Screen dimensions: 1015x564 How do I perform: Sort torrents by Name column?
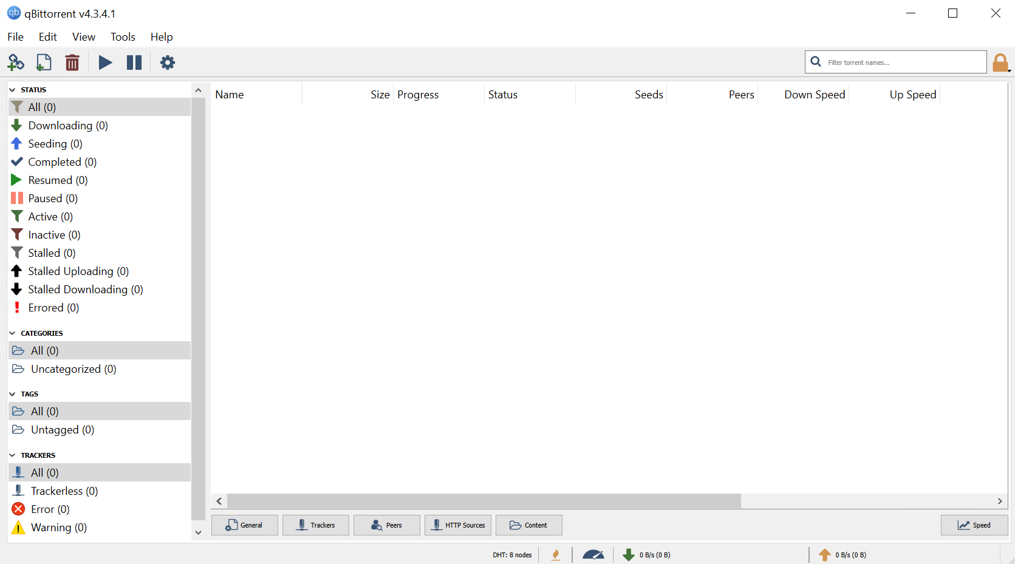pyautogui.click(x=256, y=95)
